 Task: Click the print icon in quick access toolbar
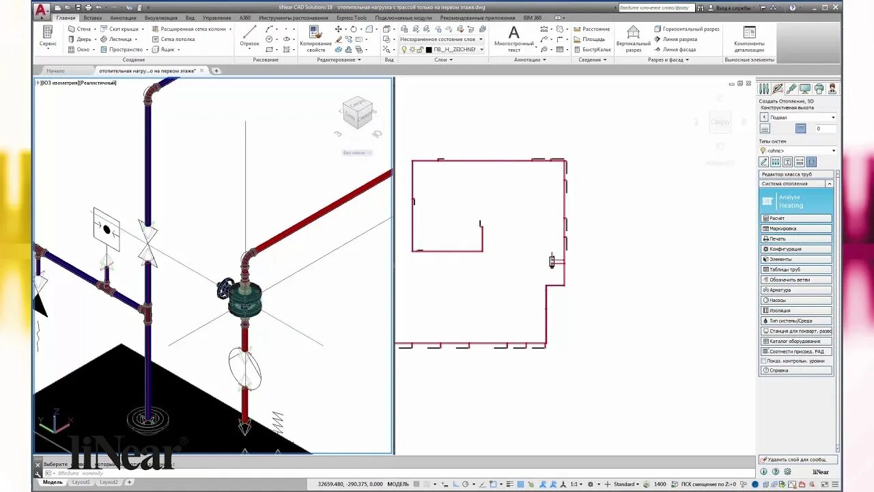pyautogui.click(x=88, y=8)
